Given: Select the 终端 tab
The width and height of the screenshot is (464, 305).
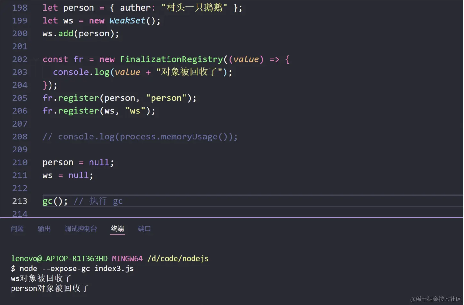Looking at the screenshot, I should coord(117,229).
